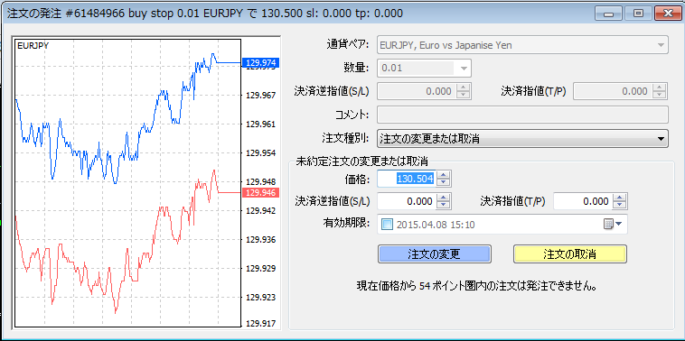Click the コメント comment text field

[x=522, y=115]
